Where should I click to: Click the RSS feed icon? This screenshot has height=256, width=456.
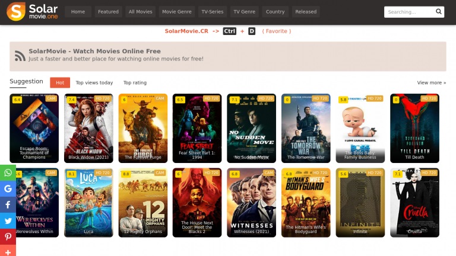point(20,56)
